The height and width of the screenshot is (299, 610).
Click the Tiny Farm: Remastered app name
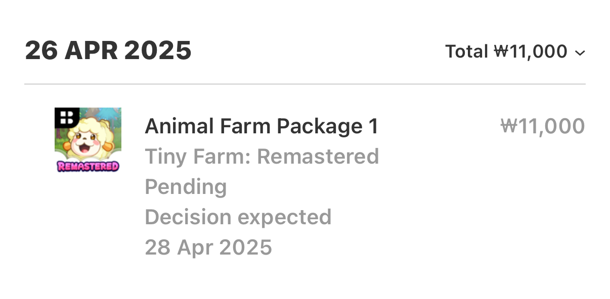[262, 157]
